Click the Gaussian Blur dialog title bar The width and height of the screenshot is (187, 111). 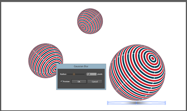pos(81,66)
